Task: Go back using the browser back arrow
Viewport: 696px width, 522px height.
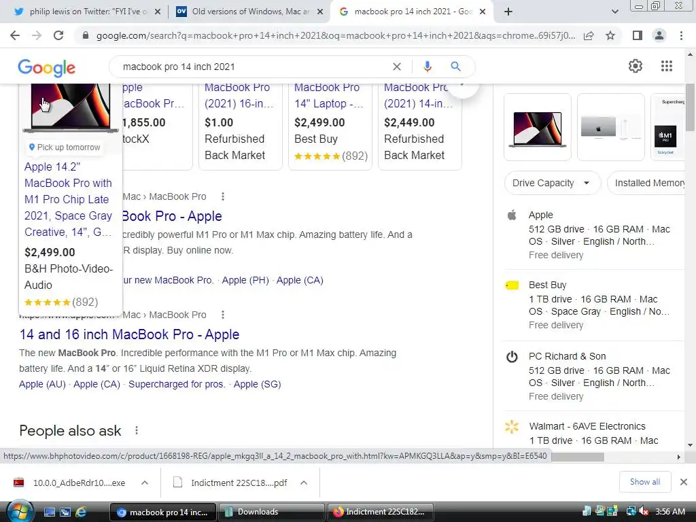Action: click(x=15, y=35)
